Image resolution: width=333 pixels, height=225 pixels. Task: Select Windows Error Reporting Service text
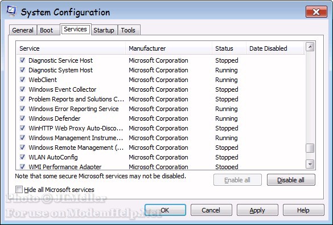[73, 109]
